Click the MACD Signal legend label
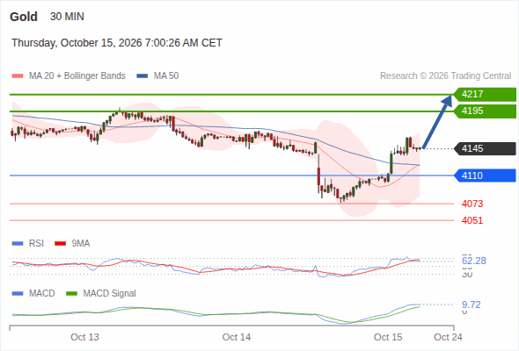 tap(110, 294)
